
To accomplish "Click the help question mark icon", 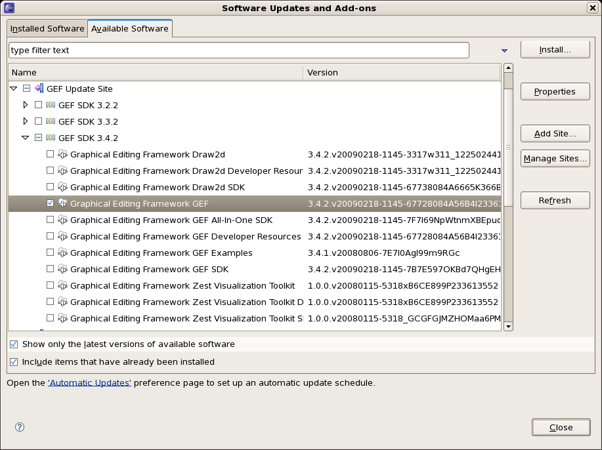I will click(20, 427).
